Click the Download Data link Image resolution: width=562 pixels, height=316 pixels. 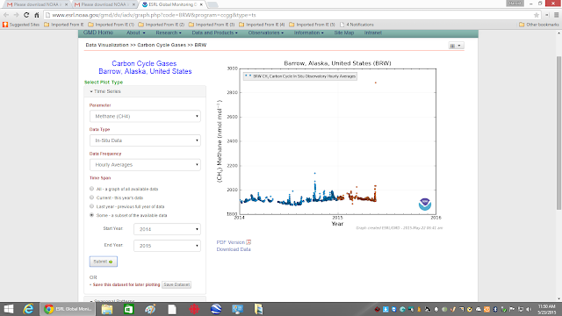[x=234, y=249]
